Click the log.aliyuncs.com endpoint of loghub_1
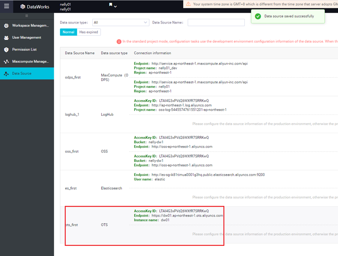This screenshot has height=256, width=338. [181, 105]
